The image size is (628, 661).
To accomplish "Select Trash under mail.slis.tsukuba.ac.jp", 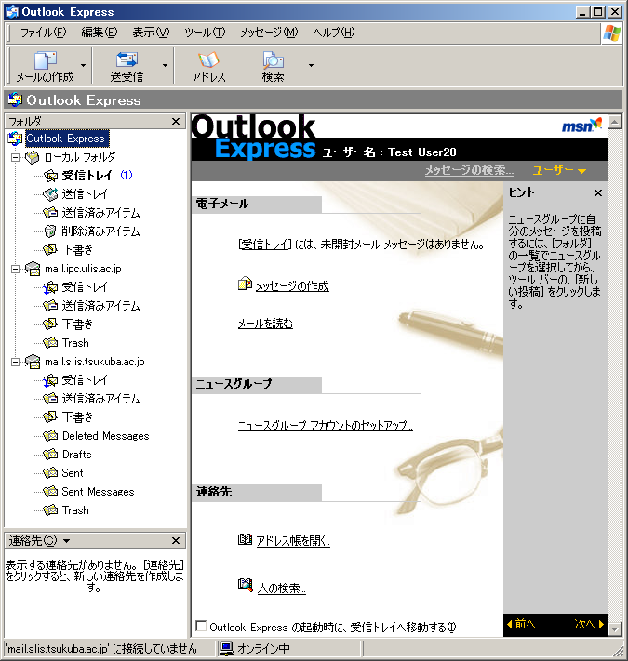I will [x=75, y=510].
